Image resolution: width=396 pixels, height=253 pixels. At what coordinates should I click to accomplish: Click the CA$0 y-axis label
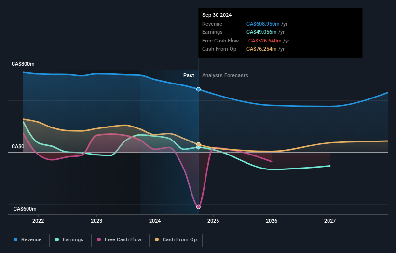coord(18,147)
